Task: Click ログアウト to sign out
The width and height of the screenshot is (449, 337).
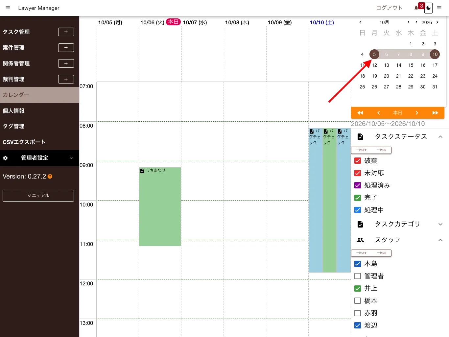Action: pyautogui.click(x=389, y=8)
